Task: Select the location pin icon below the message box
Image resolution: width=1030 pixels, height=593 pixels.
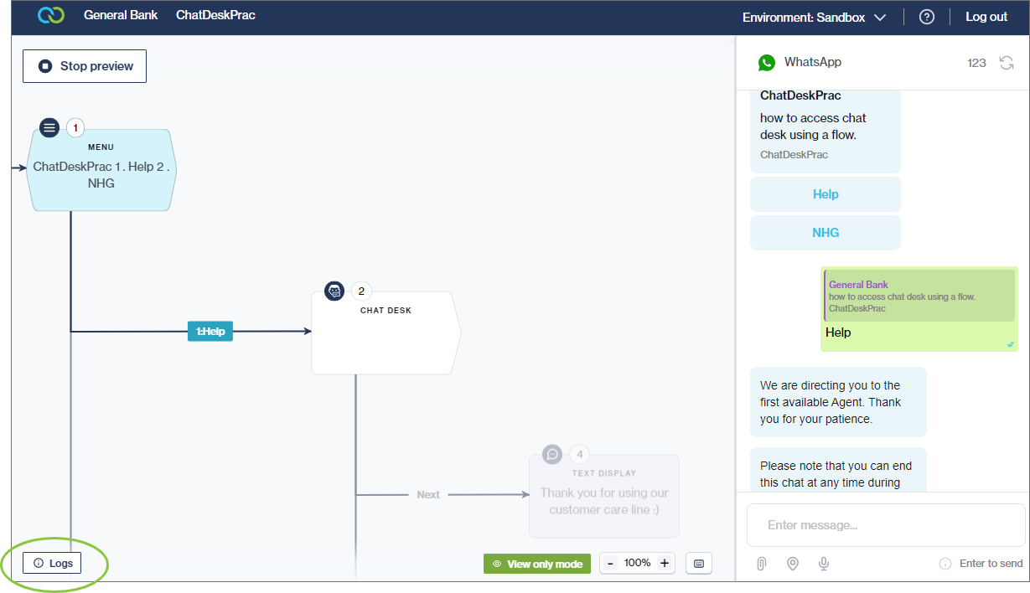Action: (x=792, y=563)
